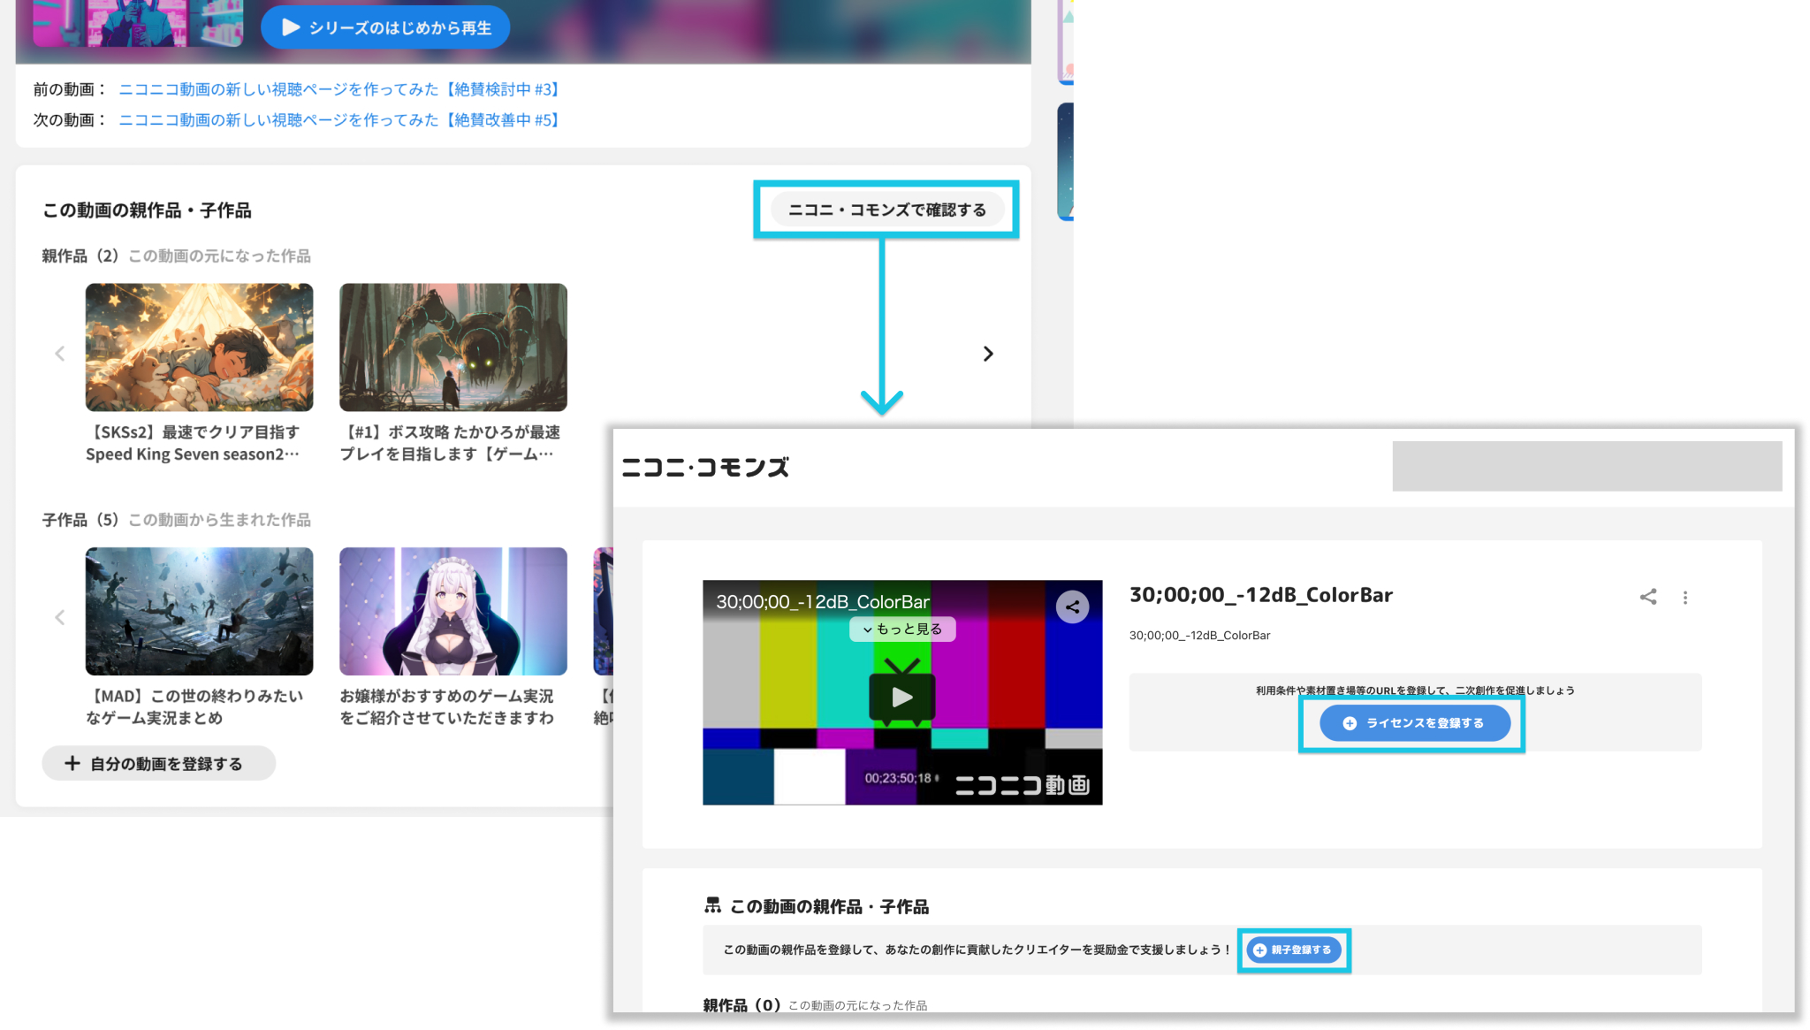Click '親子登録する' button

coord(1294,950)
